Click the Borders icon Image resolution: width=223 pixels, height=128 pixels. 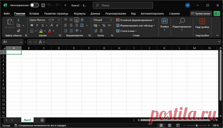32,31
